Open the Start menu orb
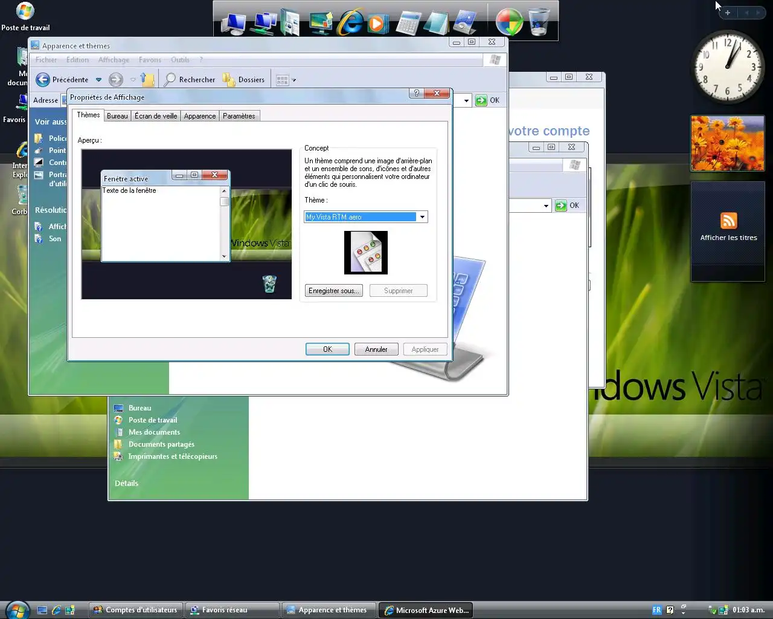The width and height of the screenshot is (773, 619). pos(16,610)
